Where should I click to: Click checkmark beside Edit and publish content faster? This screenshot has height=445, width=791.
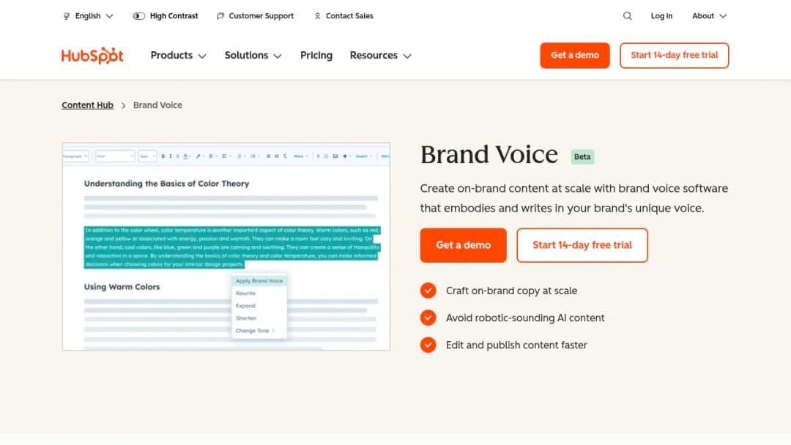428,345
